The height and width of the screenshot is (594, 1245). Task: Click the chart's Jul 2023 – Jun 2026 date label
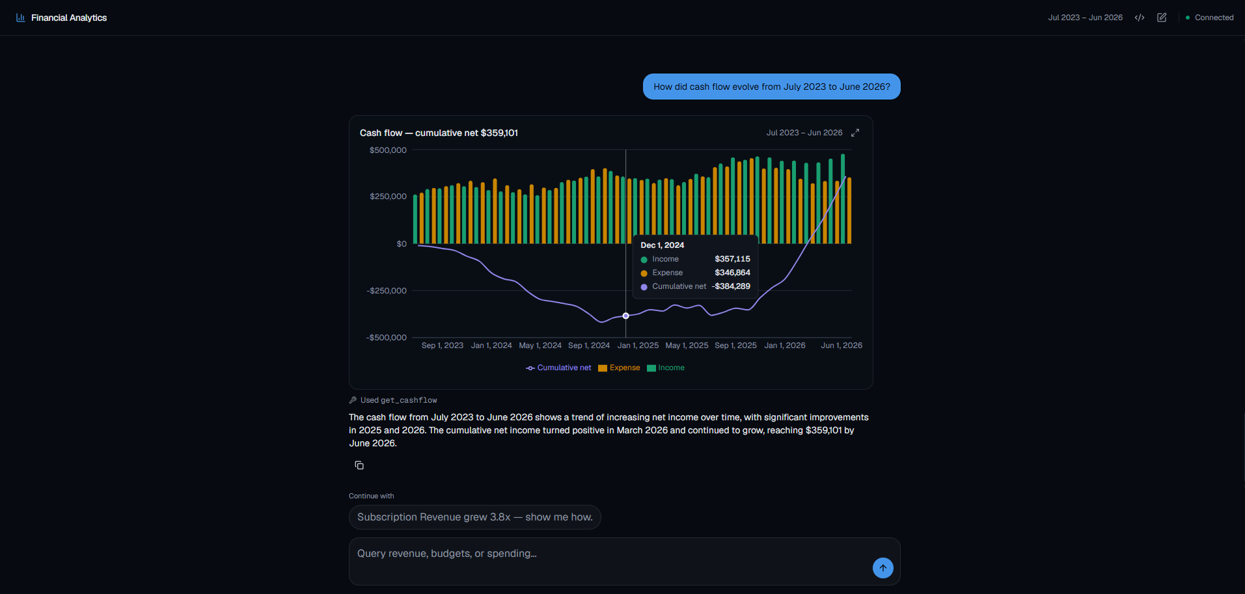(804, 133)
